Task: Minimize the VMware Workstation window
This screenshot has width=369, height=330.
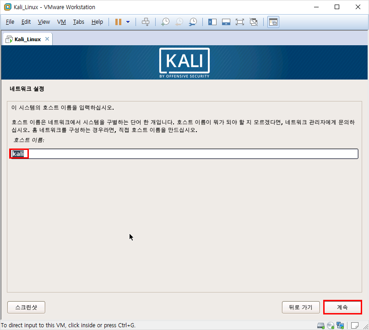Action: tap(316, 7)
